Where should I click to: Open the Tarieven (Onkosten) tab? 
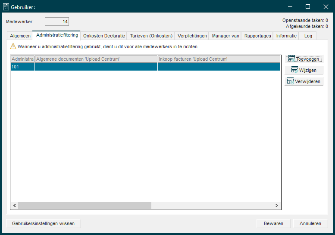pos(151,36)
